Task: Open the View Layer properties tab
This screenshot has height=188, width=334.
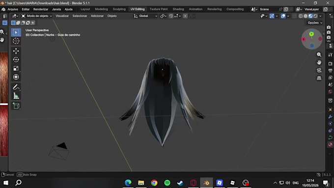Action: pyautogui.click(x=330, y=78)
